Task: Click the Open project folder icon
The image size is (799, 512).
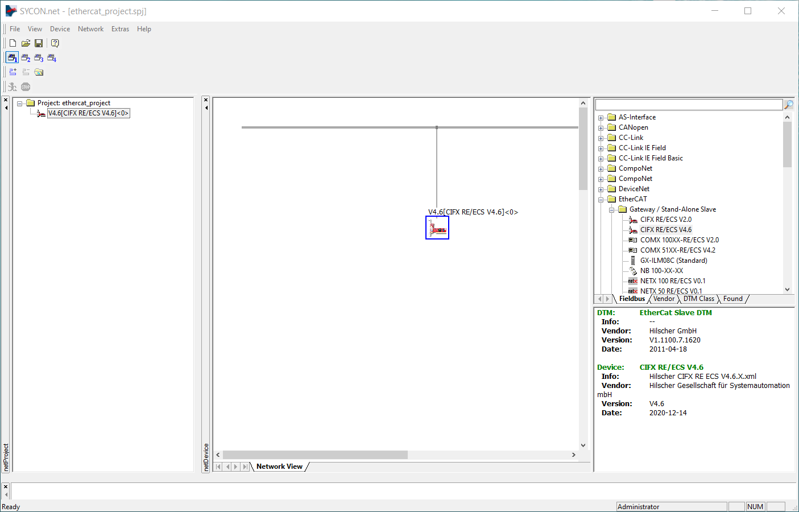Action: (26, 43)
